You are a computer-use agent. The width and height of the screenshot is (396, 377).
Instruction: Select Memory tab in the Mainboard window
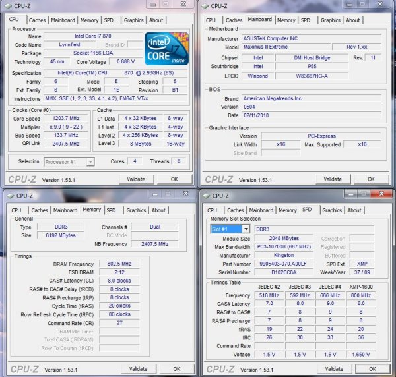click(x=286, y=20)
